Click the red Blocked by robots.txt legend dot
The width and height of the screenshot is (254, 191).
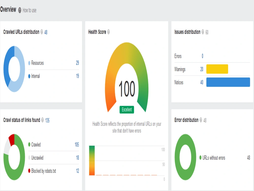click(x=29, y=171)
